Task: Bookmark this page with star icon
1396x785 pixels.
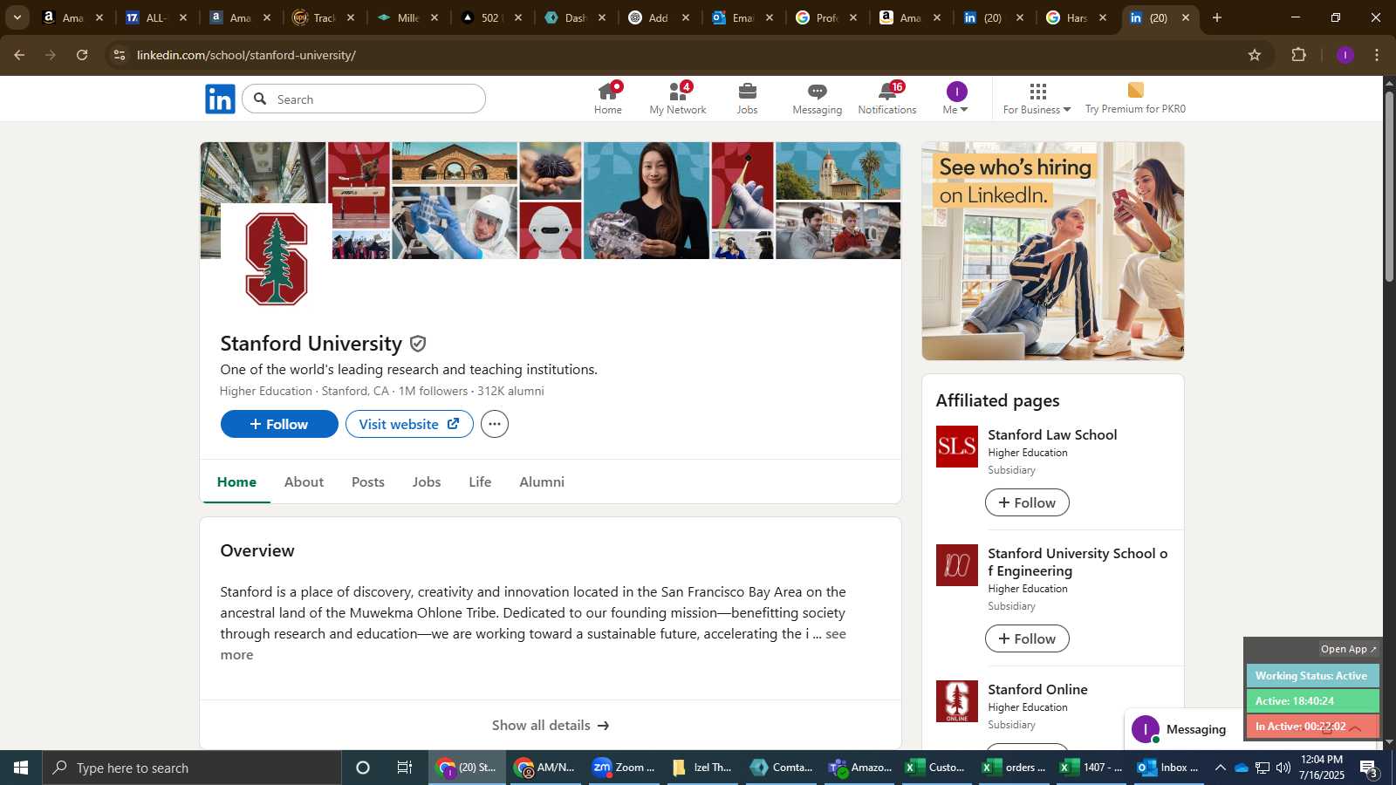Action: coord(1255,55)
